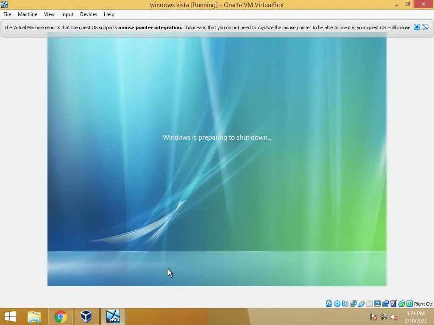
Task: Click the audio status indicator icon
Action: [x=345, y=304]
